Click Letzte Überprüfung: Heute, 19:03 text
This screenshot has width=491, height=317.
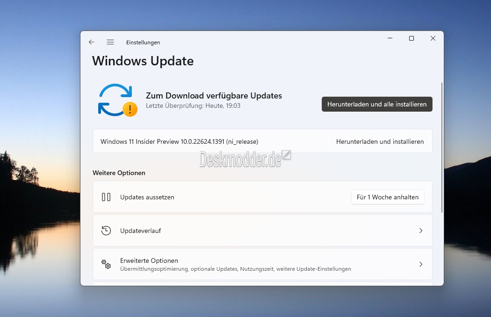(x=193, y=106)
